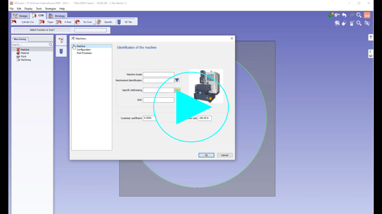
Task: Open the Display menu
Action: point(29,8)
